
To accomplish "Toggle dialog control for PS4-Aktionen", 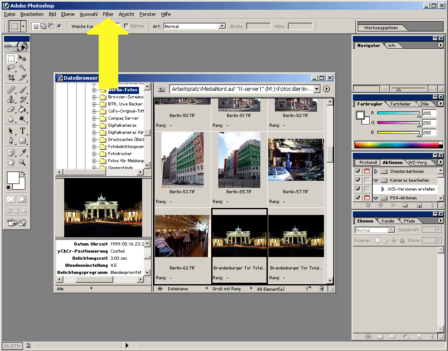I will [x=367, y=198].
